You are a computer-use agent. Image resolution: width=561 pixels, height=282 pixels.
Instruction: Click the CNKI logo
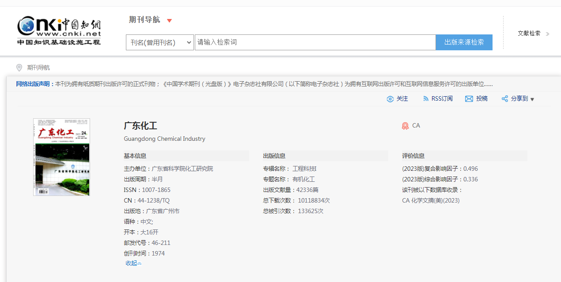click(59, 30)
